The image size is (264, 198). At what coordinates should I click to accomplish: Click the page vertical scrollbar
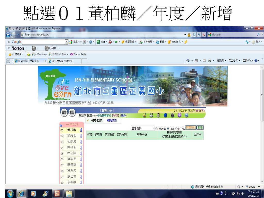(262, 95)
